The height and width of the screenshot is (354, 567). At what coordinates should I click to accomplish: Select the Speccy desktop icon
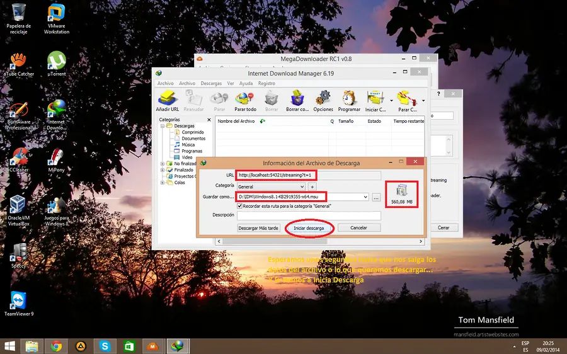(x=18, y=256)
